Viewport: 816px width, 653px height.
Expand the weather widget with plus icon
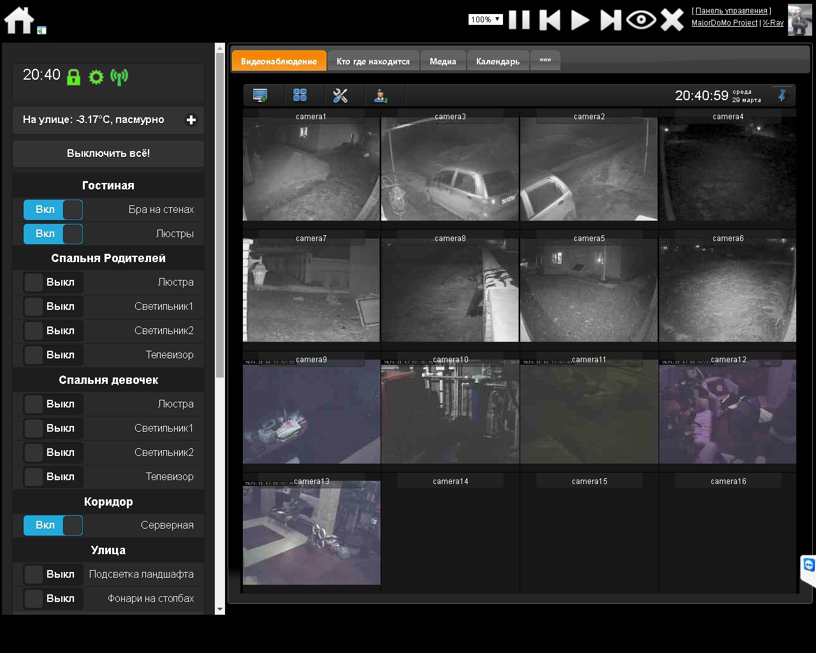point(191,120)
